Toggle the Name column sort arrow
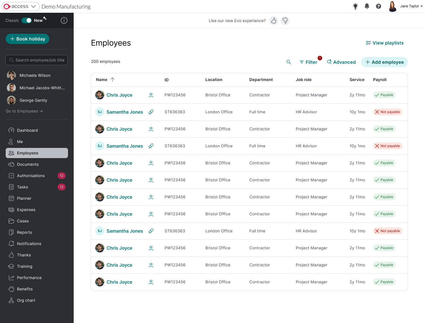Image resolution: width=425 pixels, height=323 pixels. coord(112,80)
